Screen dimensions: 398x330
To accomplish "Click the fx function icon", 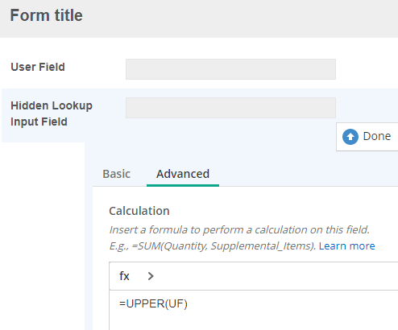I will point(124,276).
